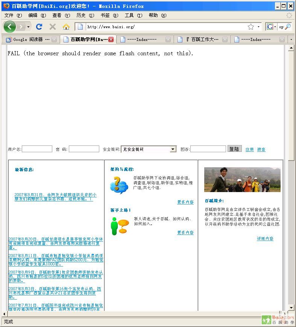
Task: Click the 详细内容 details link
Action: tap(265, 239)
